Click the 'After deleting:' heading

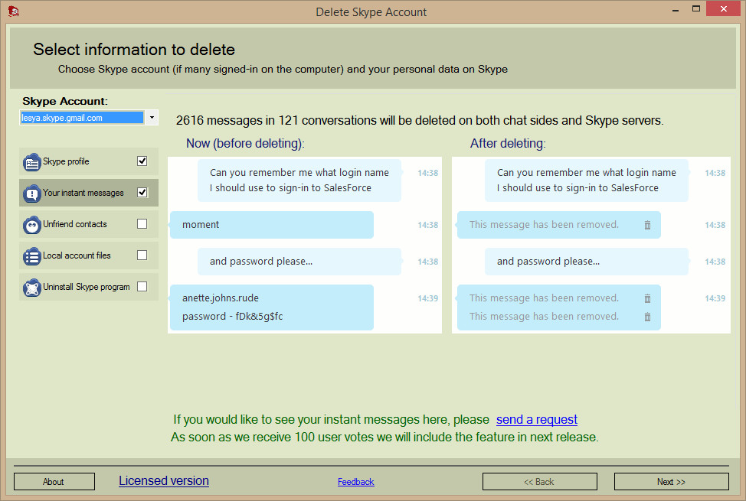[x=508, y=144]
